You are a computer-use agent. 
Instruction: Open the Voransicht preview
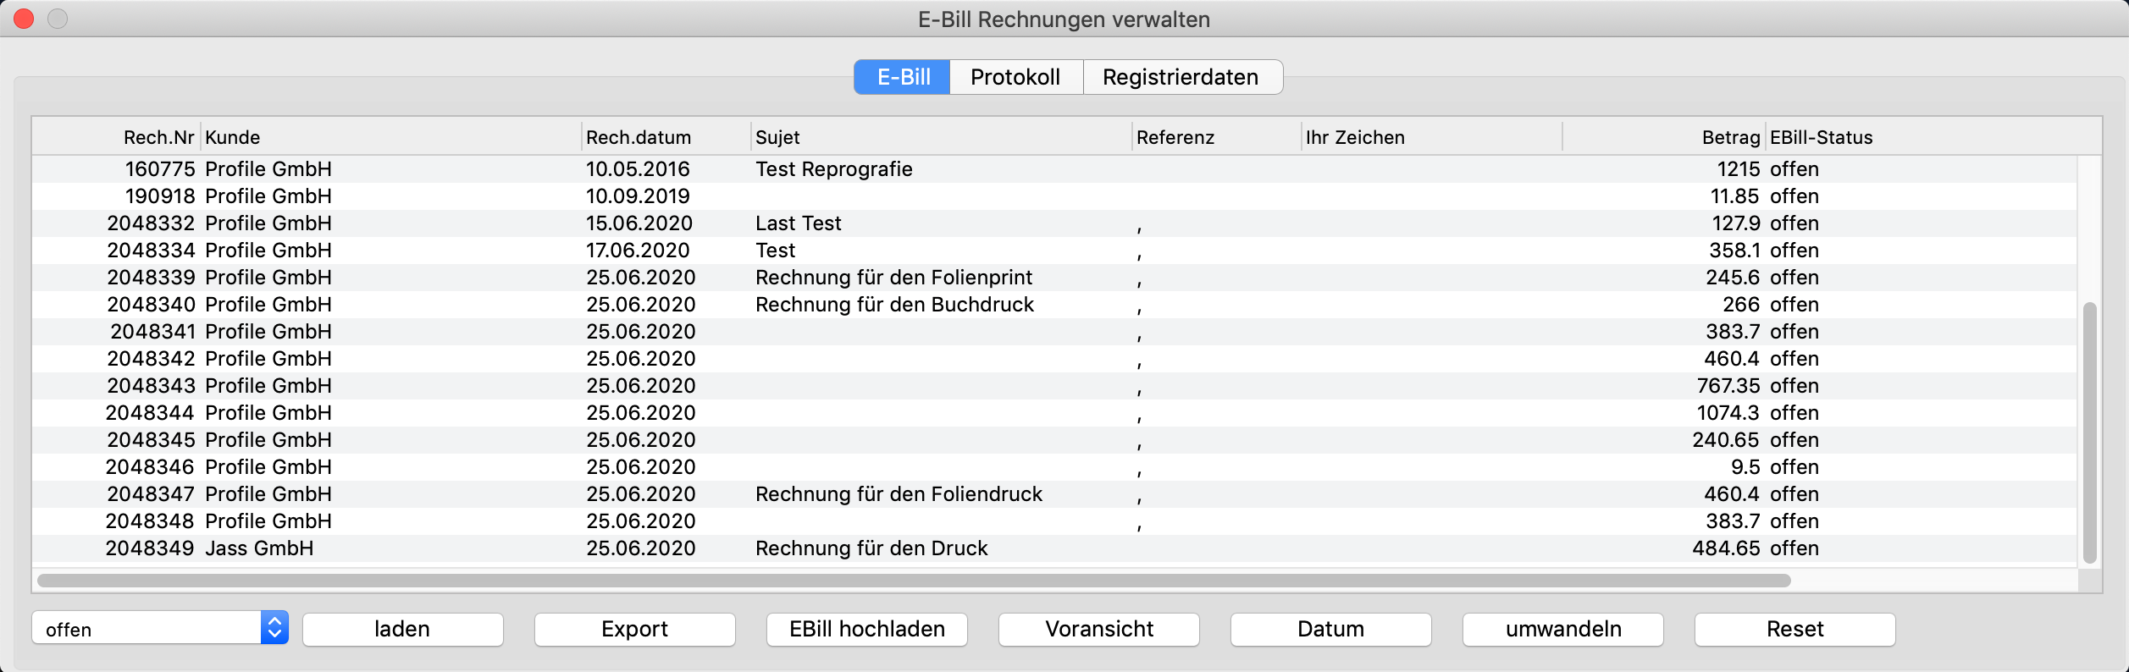point(1098,629)
